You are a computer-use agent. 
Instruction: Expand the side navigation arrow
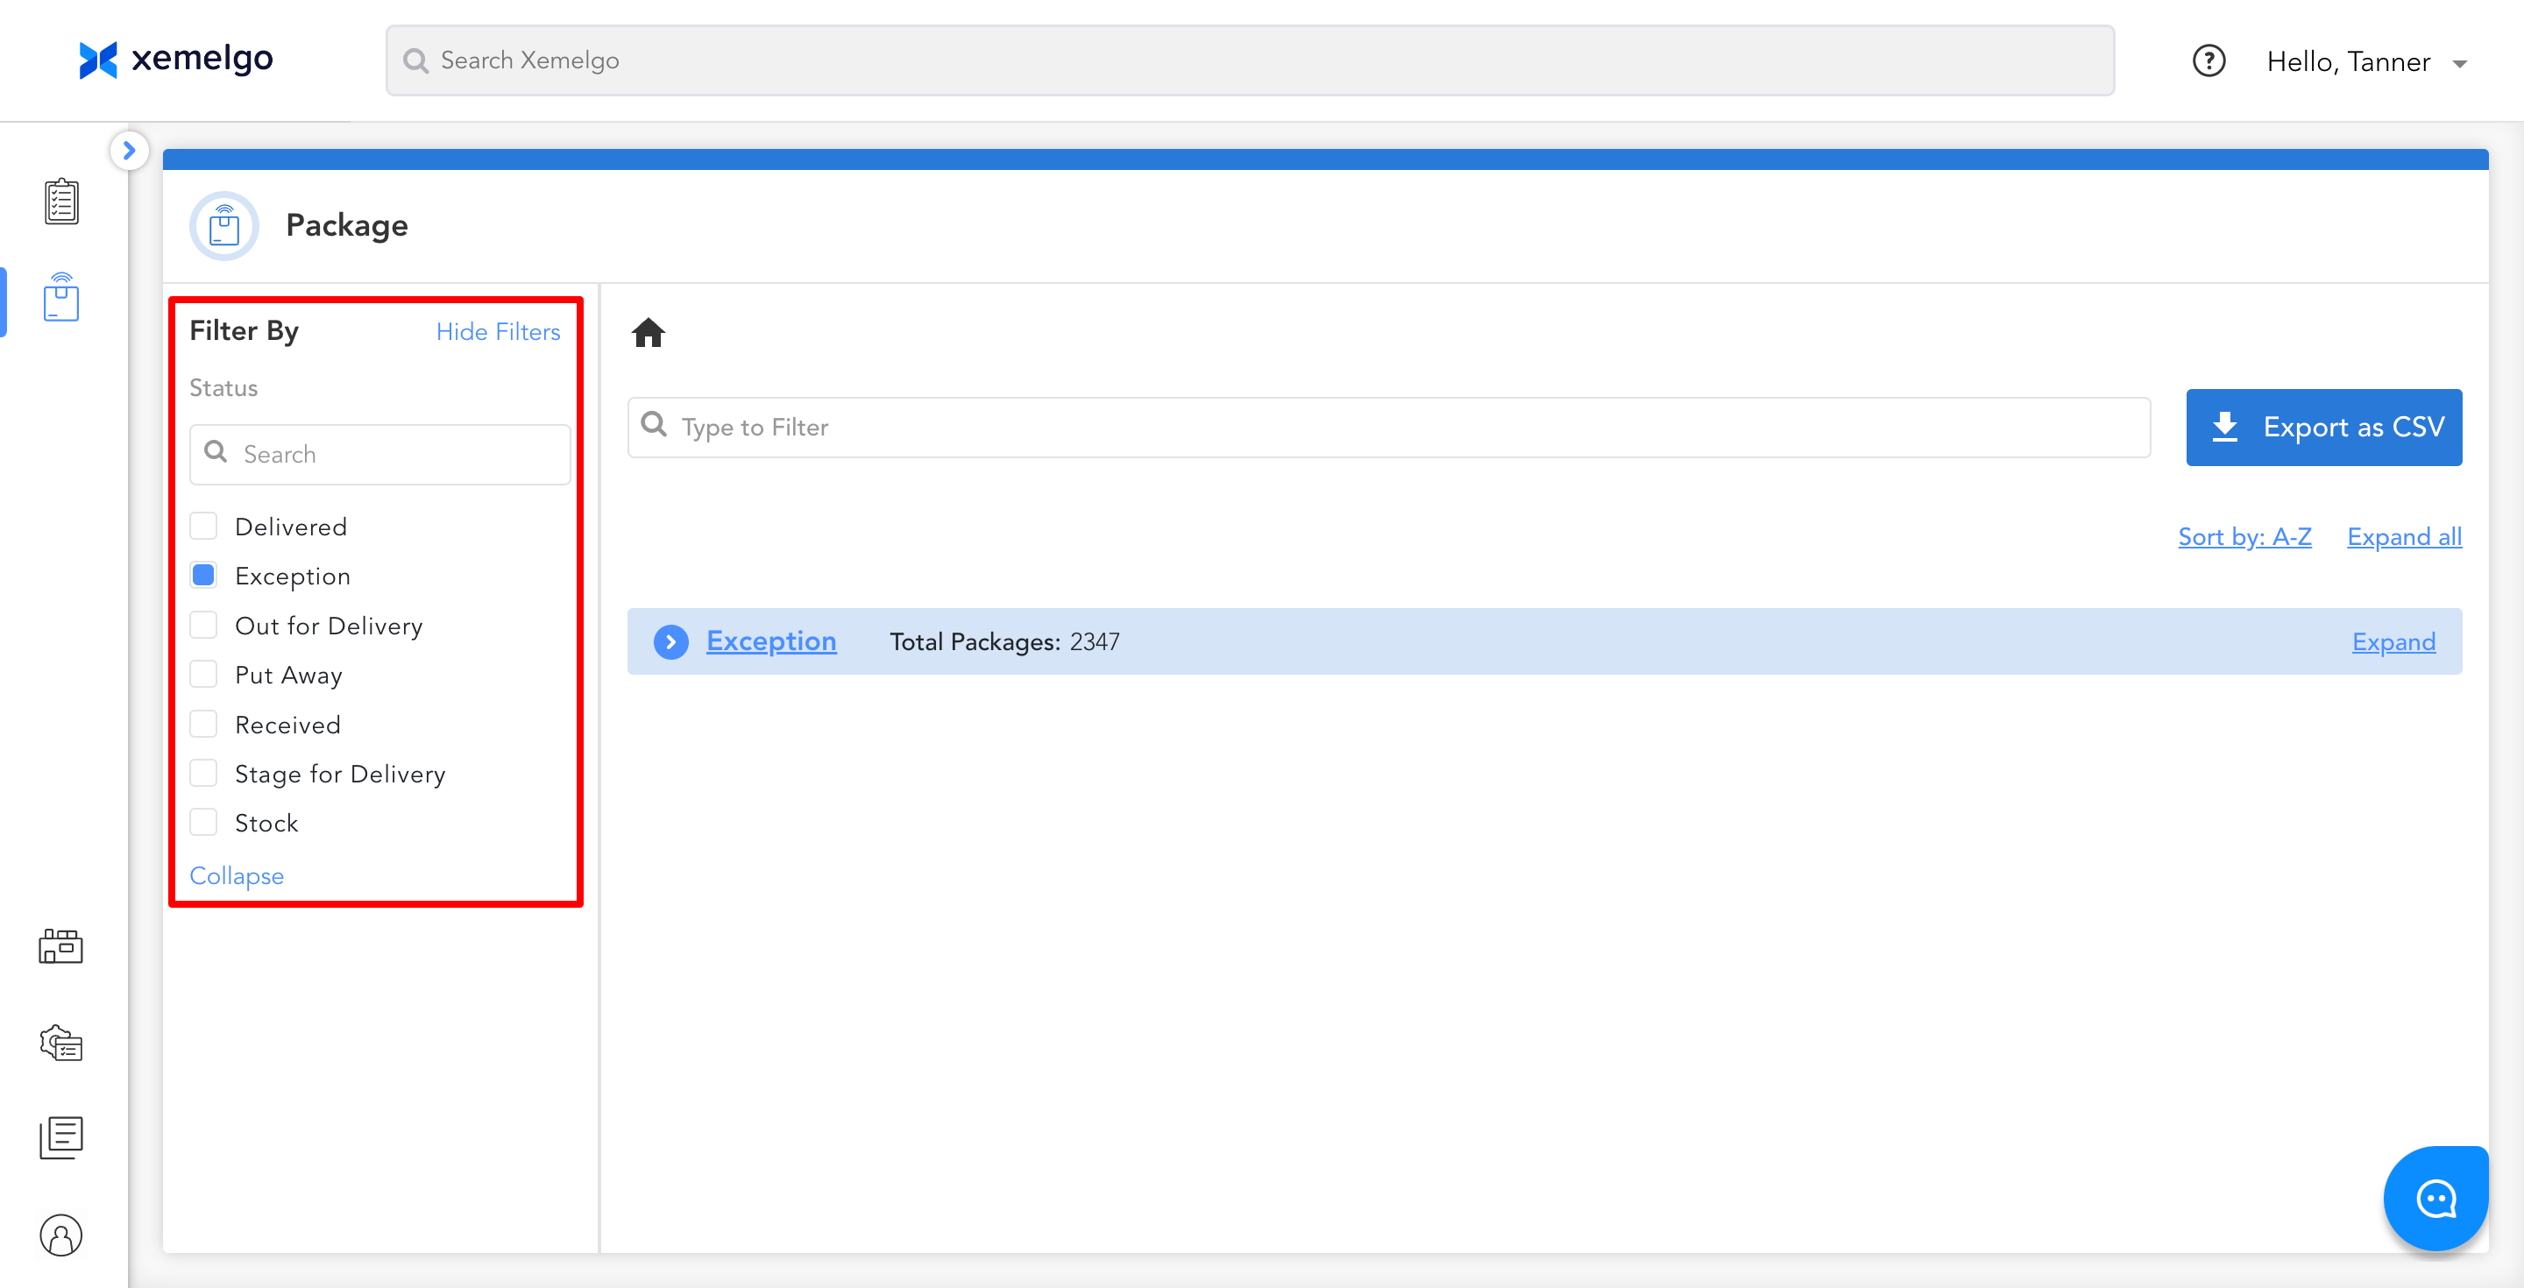coord(130,151)
